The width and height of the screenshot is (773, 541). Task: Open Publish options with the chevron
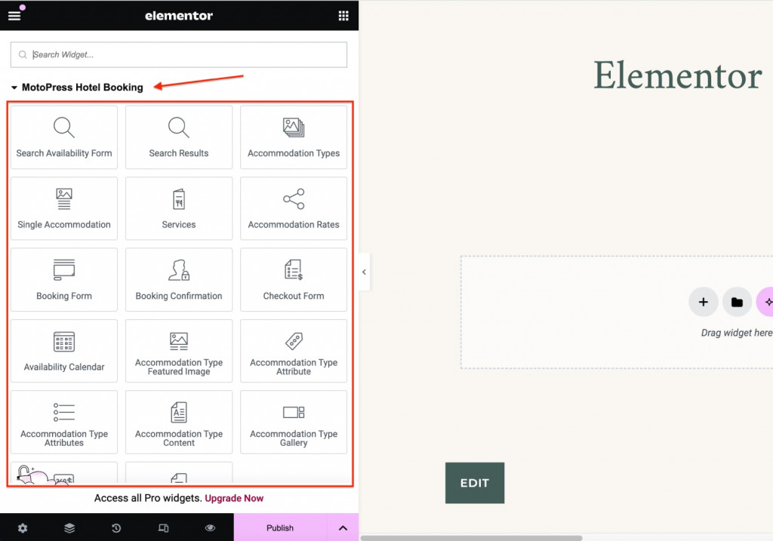tap(343, 527)
